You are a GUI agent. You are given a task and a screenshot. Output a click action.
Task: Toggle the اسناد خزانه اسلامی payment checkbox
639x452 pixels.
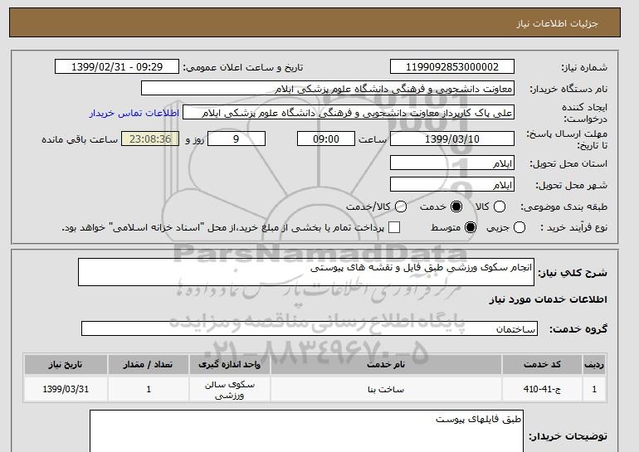(x=394, y=227)
